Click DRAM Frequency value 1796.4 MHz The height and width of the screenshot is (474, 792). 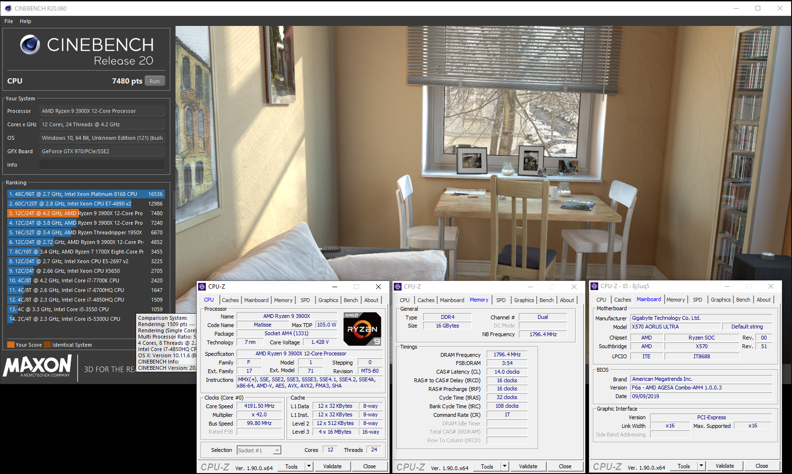507,354
